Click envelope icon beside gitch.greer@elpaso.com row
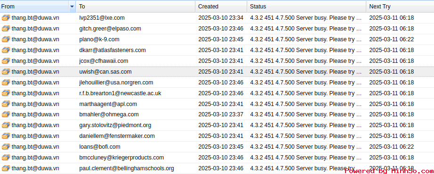This screenshot has height=174, width=434. [6, 29]
